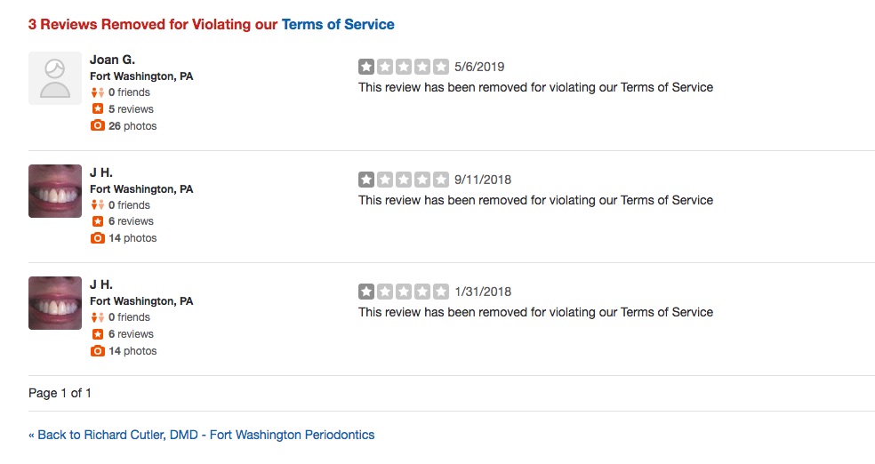Click the camera photos icon for Joan G.
The image size is (875, 464).
click(98, 126)
